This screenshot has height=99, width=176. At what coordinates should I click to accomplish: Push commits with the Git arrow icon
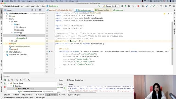click(x=154, y=6)
